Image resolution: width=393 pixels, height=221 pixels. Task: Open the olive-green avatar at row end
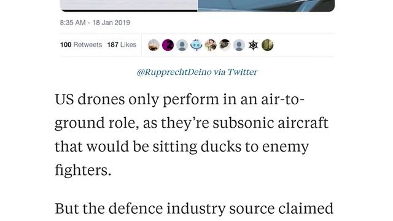268,45
